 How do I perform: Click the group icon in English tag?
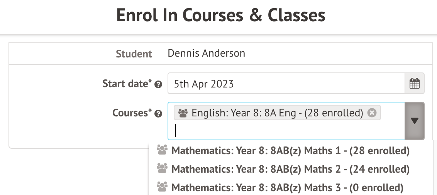pyautogui.click(x=183, y=113)
